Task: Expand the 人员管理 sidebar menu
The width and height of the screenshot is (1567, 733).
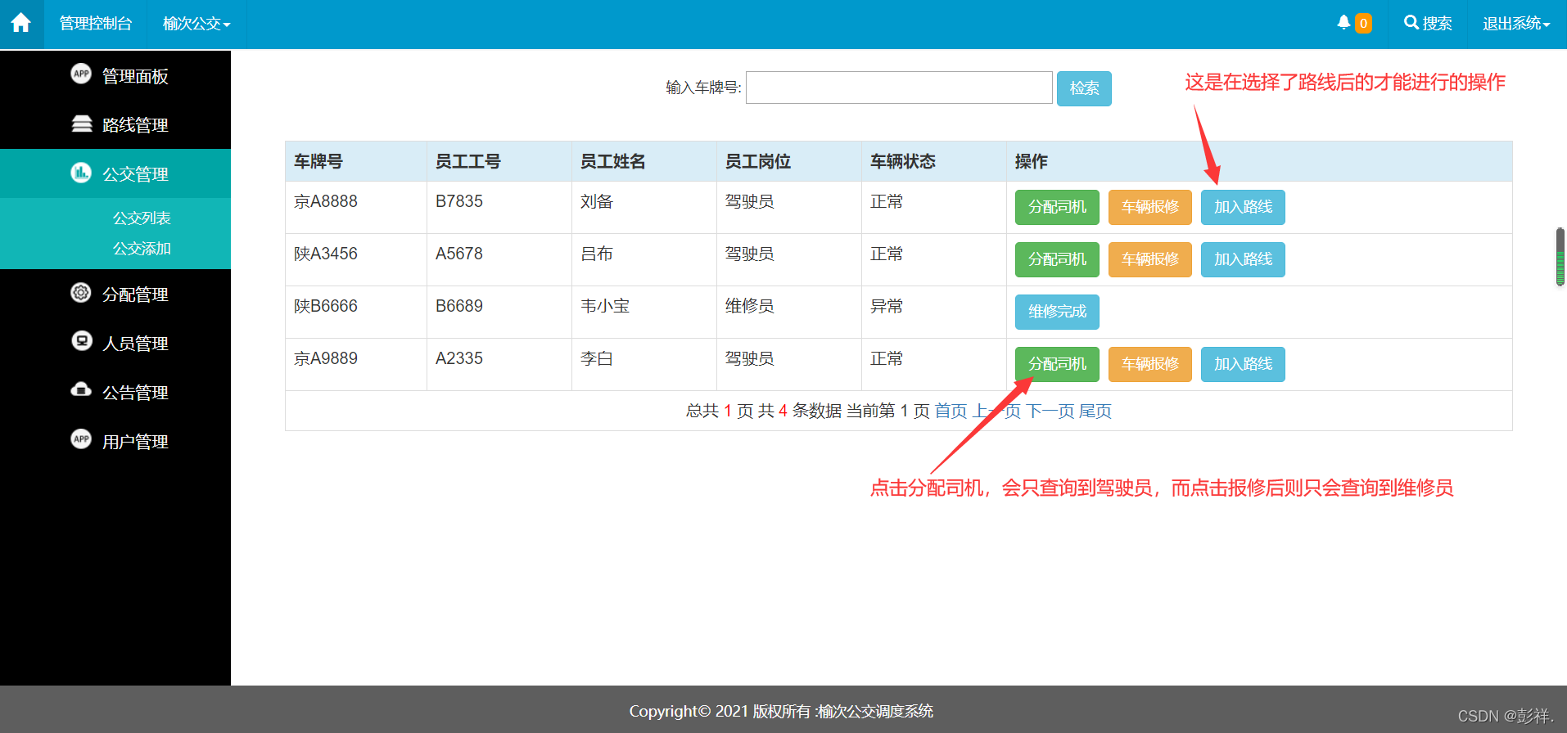Action: coord(115,343)
